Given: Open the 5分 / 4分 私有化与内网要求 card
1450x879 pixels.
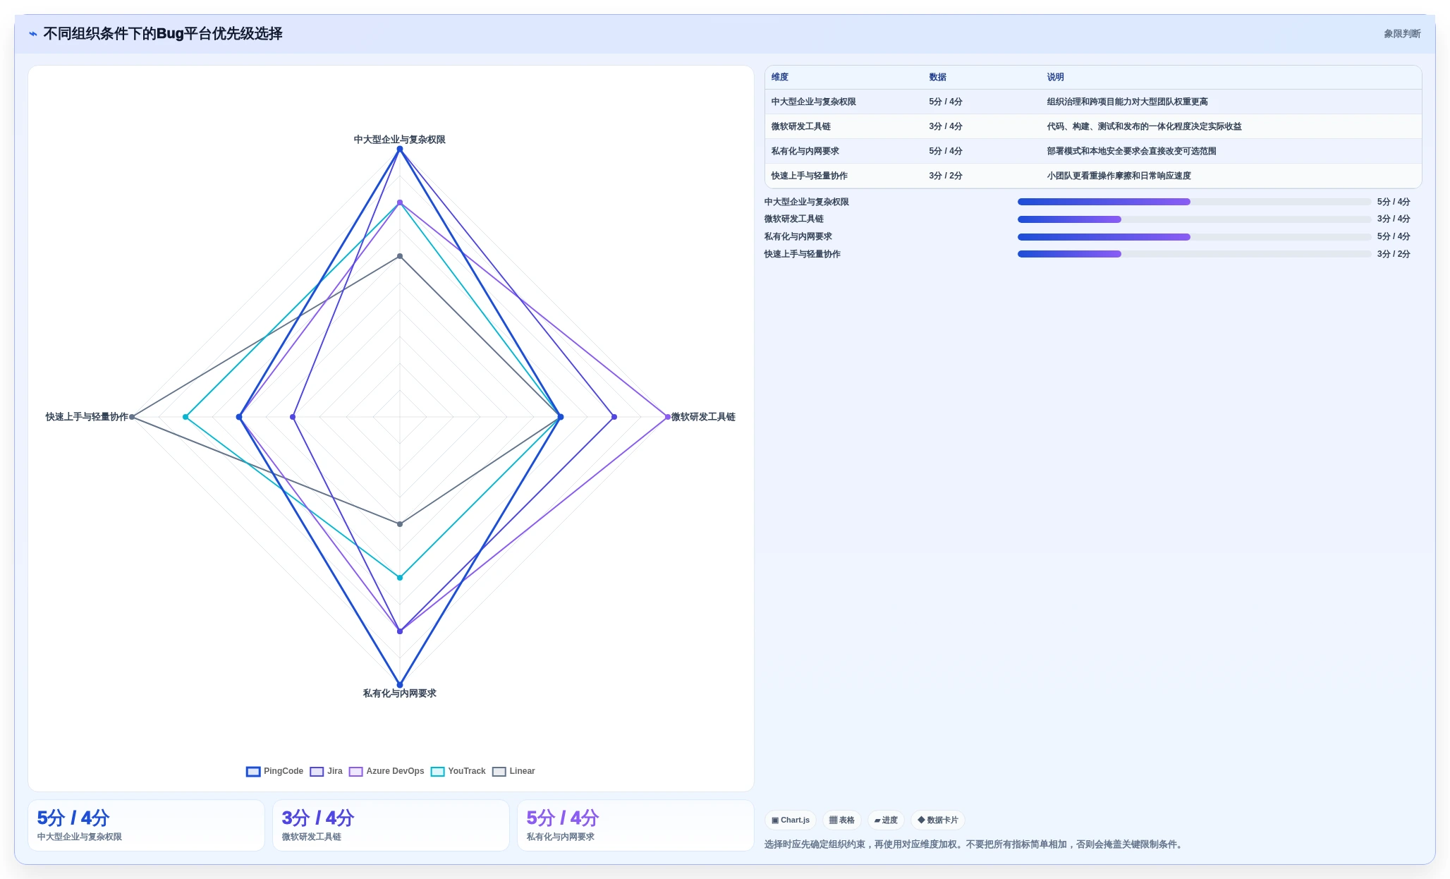Looking at the screenshot, I should point(635,825).
